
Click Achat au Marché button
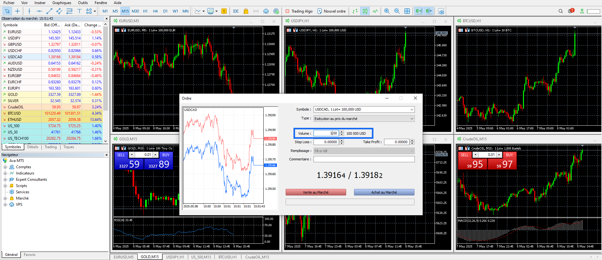click(x=384, y=192)
